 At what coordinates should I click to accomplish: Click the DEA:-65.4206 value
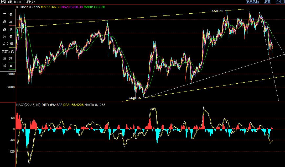(74, 105)
